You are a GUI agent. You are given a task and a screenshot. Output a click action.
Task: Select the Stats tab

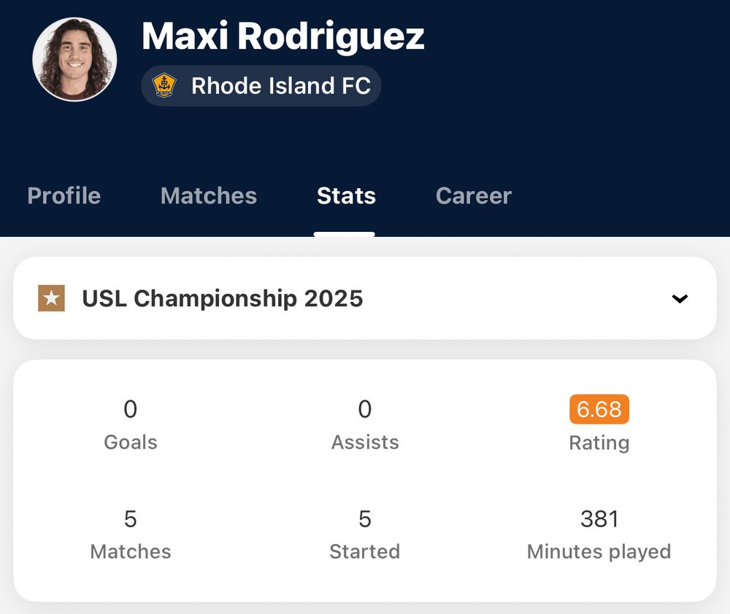346,195
